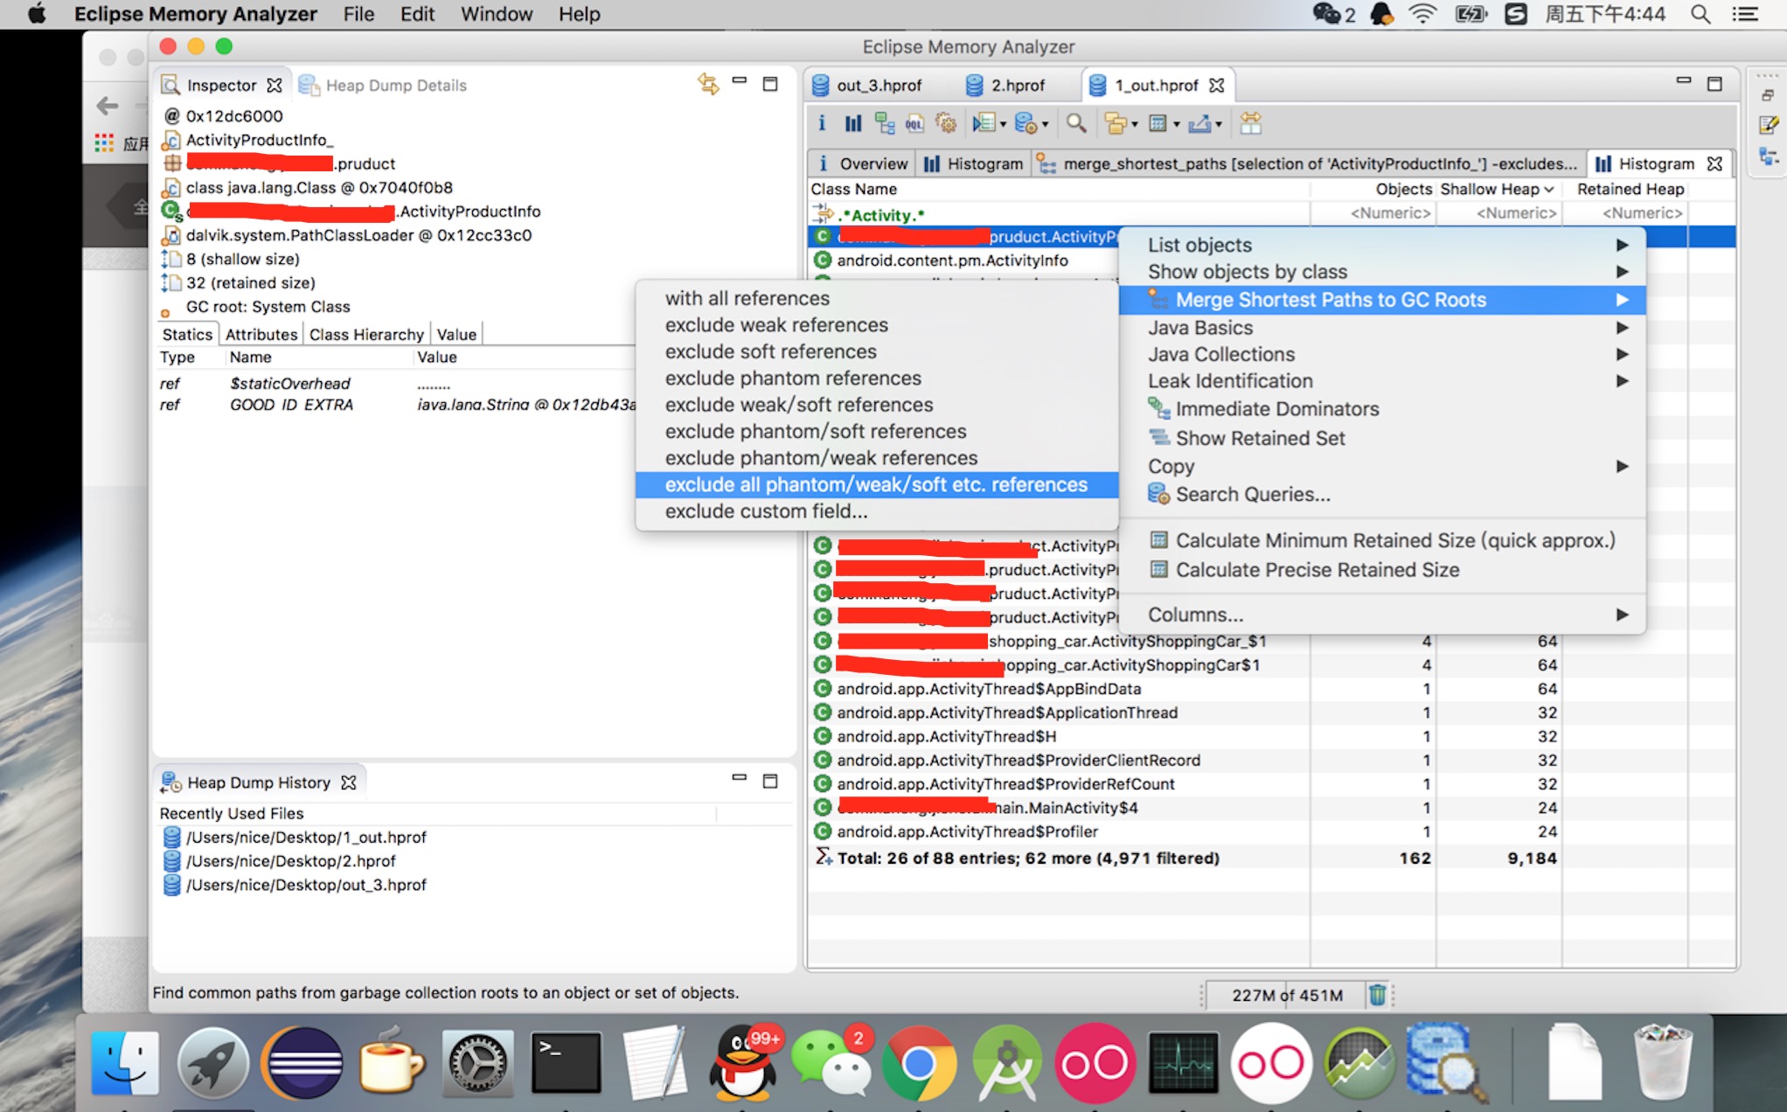Screen dimensions: 1787x1112
Task: Open the Window menu in menu bar
Action: click(x=497, y=14)
